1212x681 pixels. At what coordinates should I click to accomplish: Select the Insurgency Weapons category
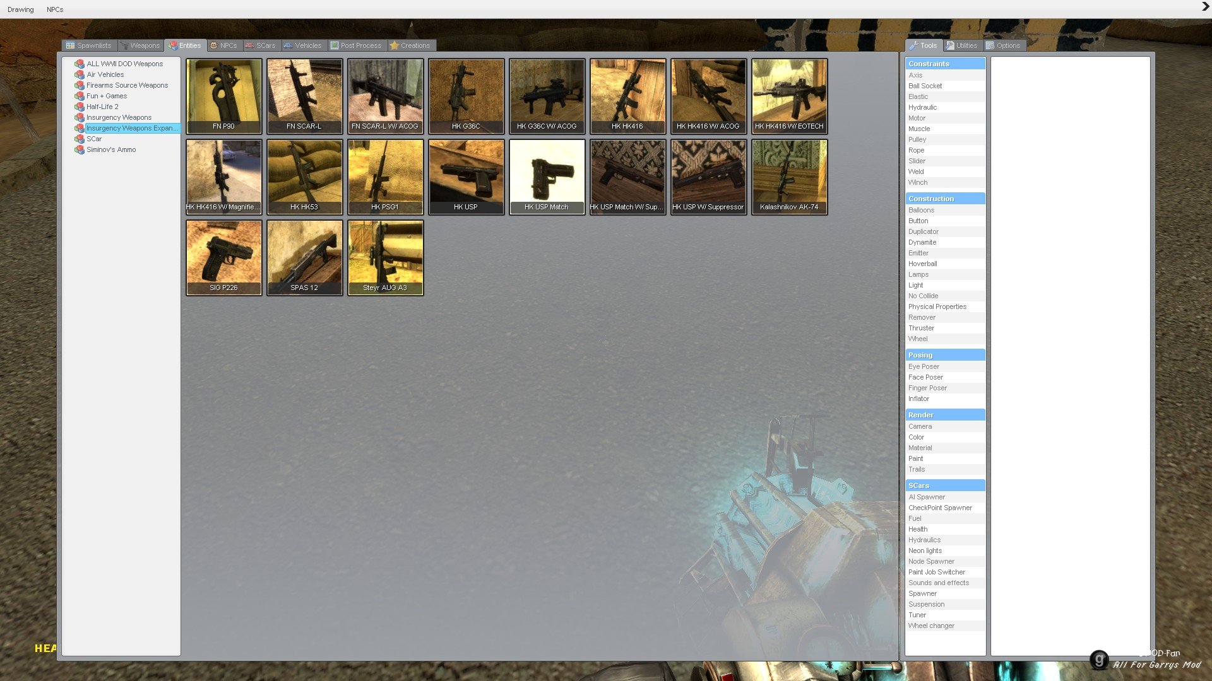pyautogui.click(x=119, y=117)
